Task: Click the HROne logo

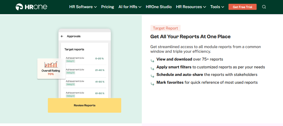Action: 31,7
